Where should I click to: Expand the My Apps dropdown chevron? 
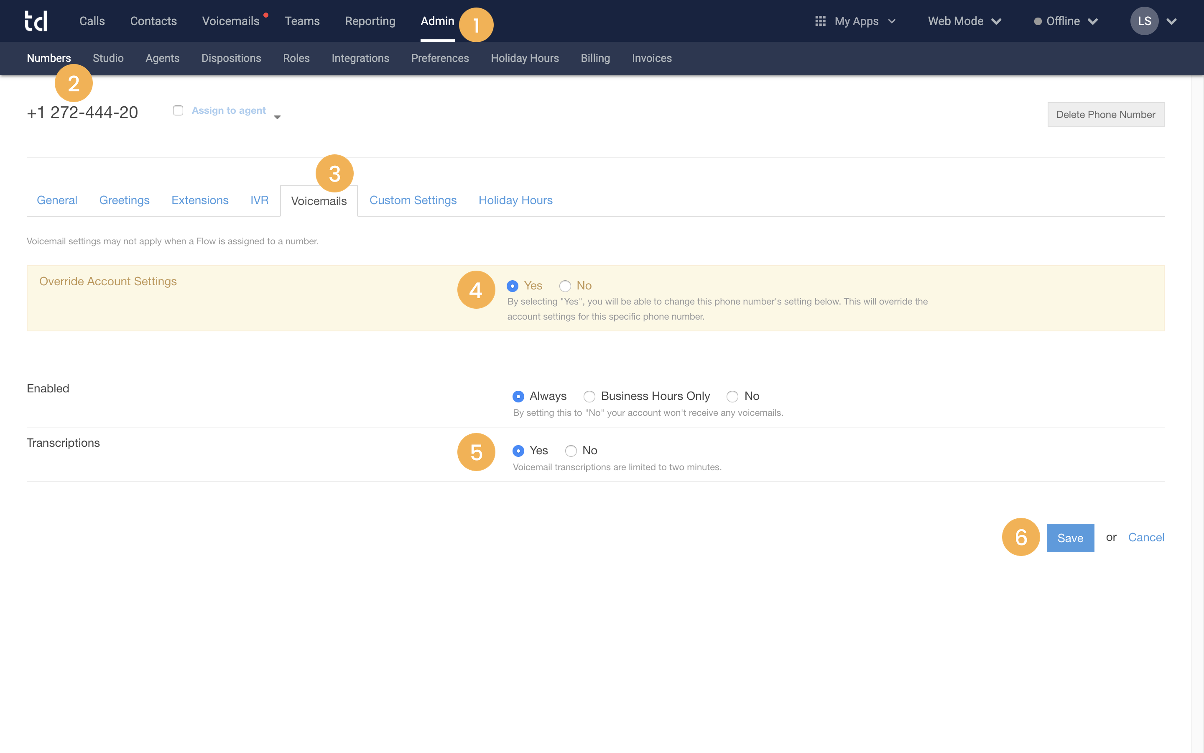tap(892, 21)
